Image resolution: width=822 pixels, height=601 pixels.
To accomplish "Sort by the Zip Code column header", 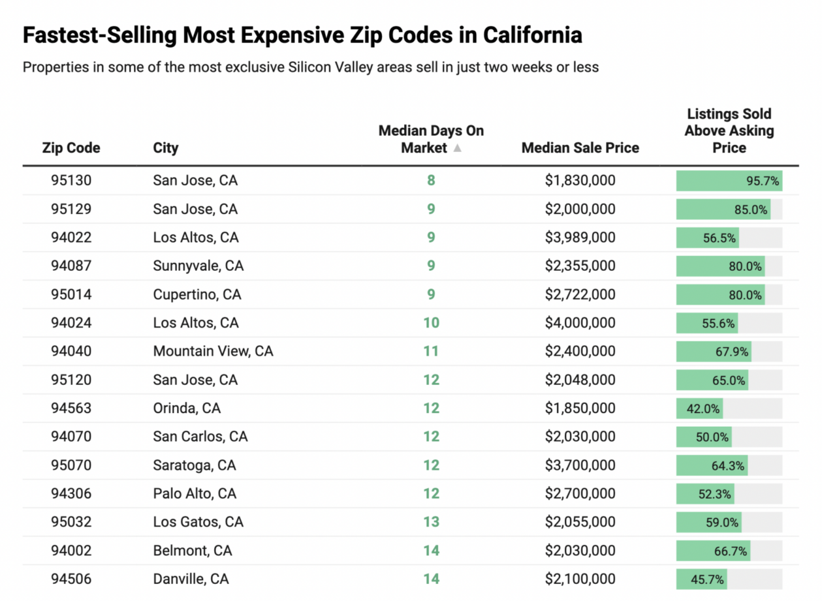I will coord(71,148).
